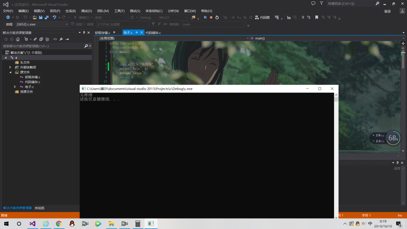
Task: Click Home icon in Solution Explorer toolbar
Action: pyautogui.click(x=18, y=39)
